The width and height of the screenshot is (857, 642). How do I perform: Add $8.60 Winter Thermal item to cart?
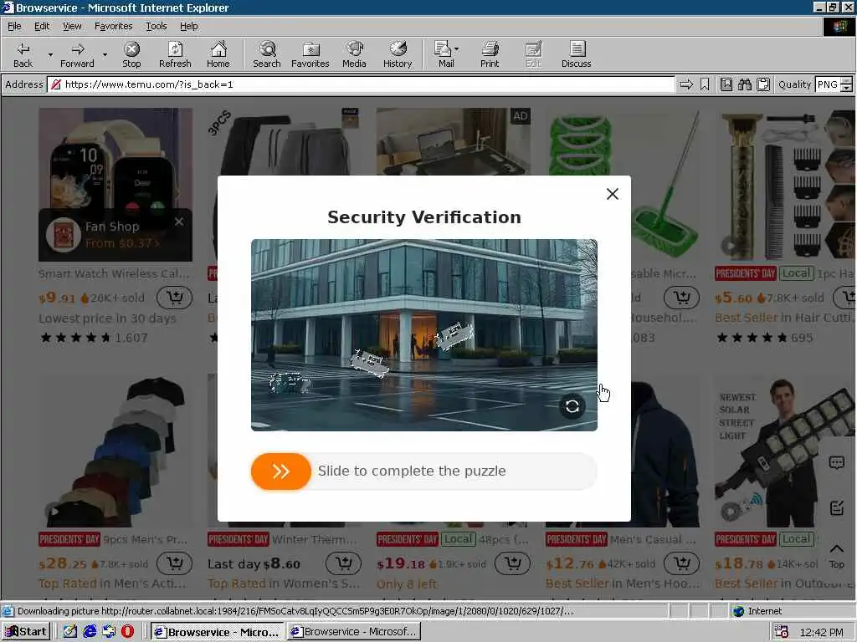[343, 563]
